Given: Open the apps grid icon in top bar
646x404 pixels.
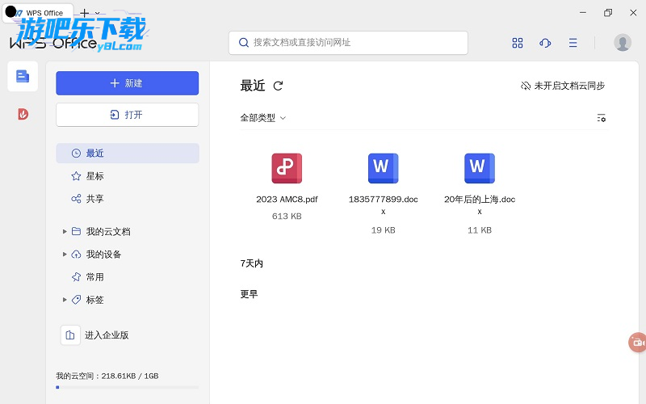Looking at the screenshot, I should pos(518,43).
